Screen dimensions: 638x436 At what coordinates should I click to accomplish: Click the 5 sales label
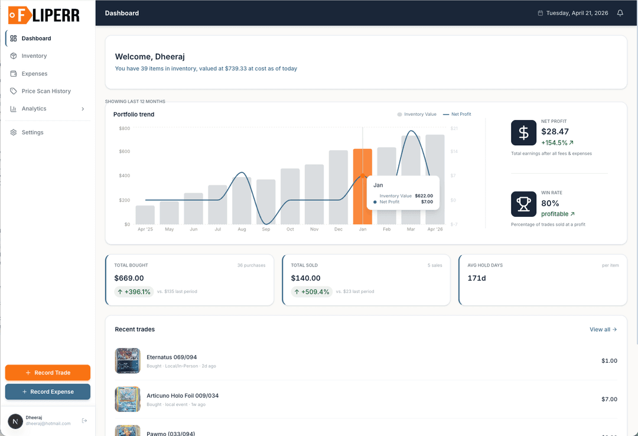(x=435, y=265)
